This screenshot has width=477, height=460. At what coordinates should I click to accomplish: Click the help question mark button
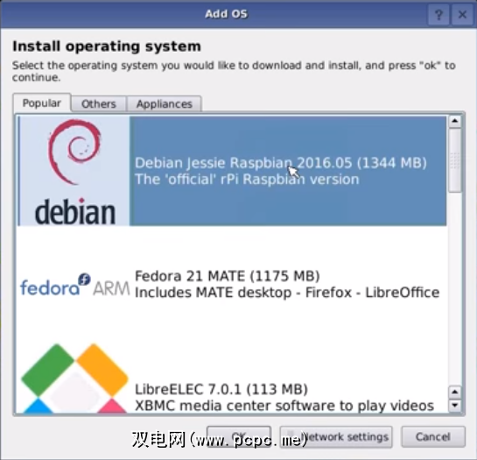pos(438,14)
